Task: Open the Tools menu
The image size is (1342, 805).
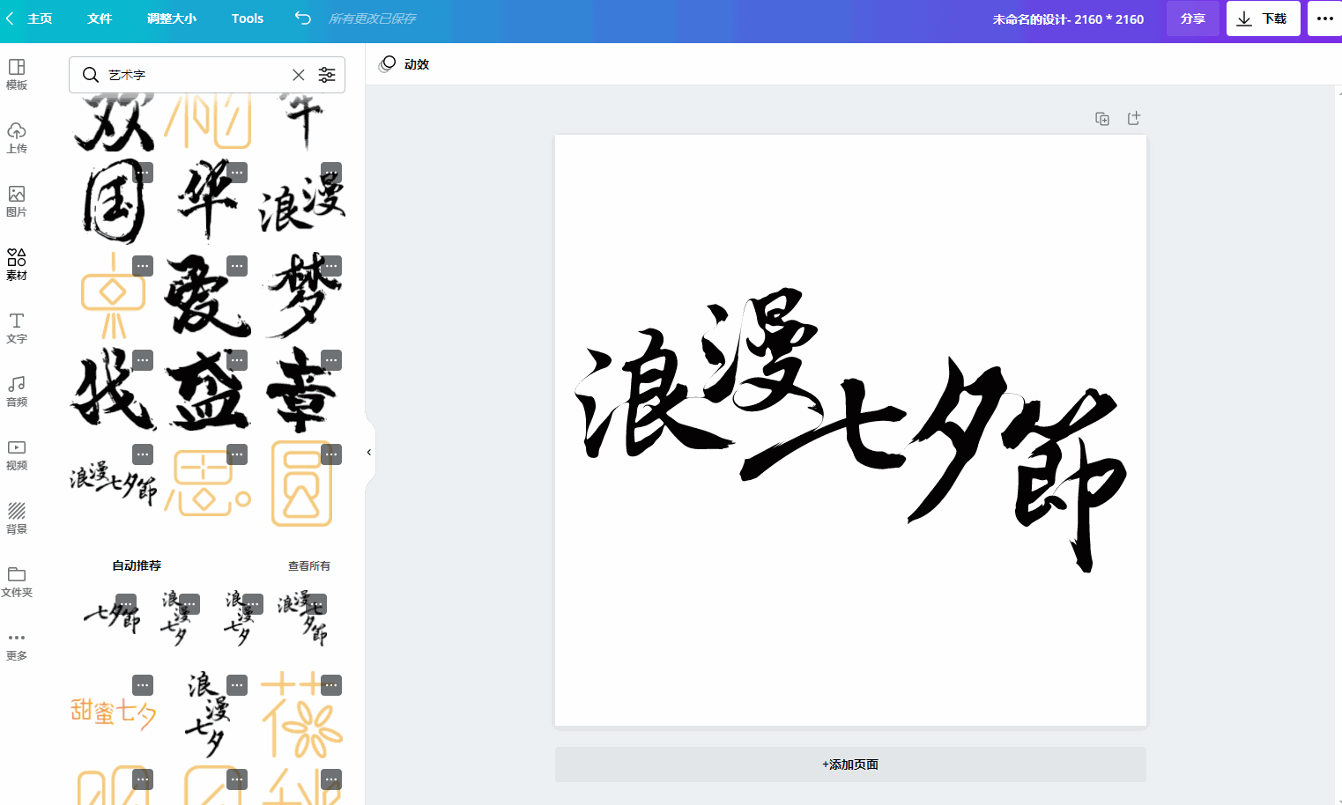Action: [x=247, y=18]
